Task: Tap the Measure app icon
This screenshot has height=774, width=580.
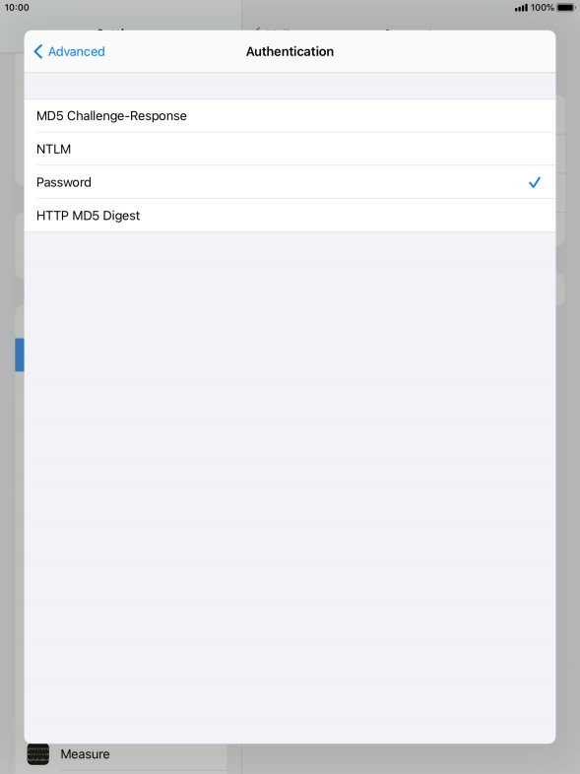Action: click(x=38, y=754)
